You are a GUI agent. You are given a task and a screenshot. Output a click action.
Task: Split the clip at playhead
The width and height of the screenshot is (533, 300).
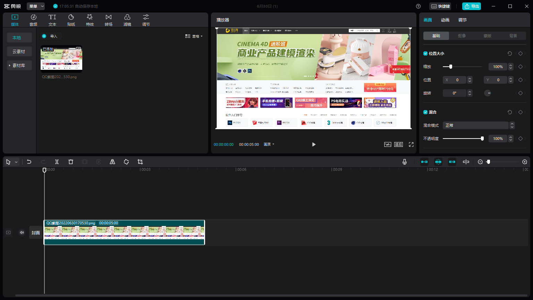57,162
